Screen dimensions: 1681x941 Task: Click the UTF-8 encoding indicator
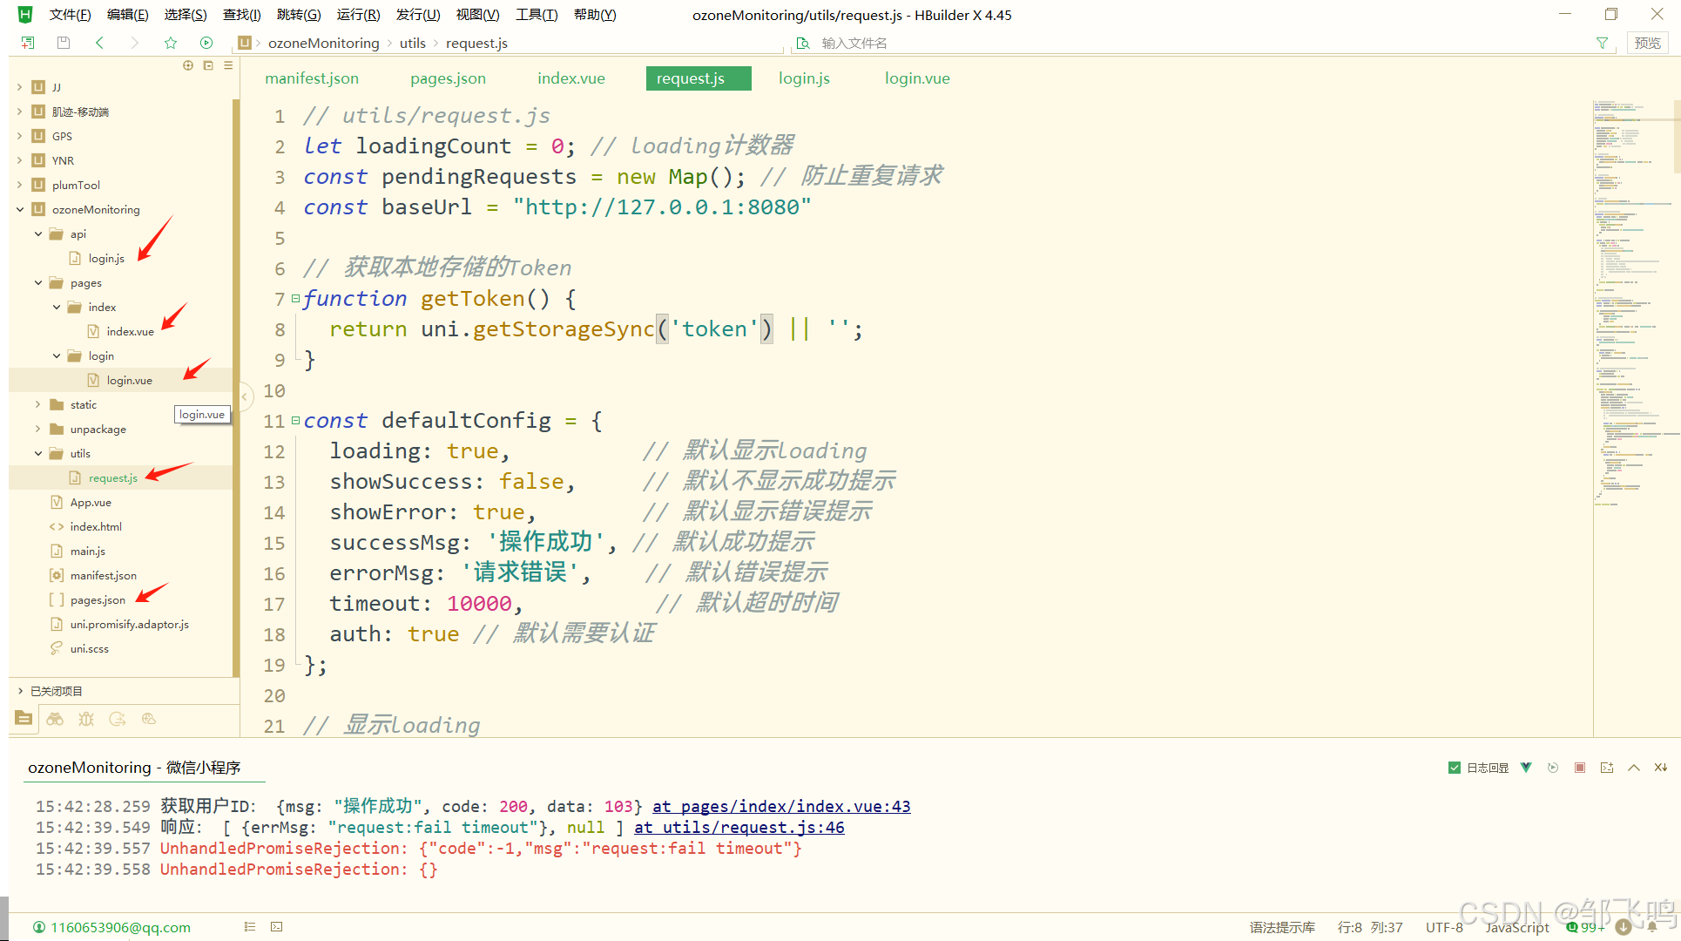(x=1444, y=927)
